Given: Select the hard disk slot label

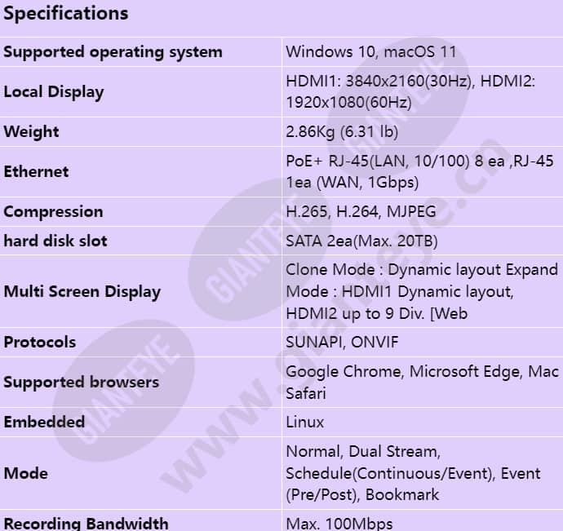Looking at the screenshot, I should point(55,241).
